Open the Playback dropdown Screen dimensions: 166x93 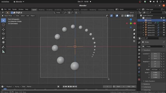coord(10,87)
